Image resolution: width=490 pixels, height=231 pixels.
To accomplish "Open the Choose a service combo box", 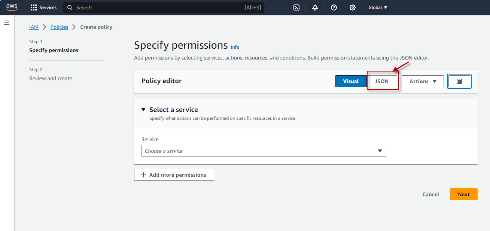I will (264, 151).
